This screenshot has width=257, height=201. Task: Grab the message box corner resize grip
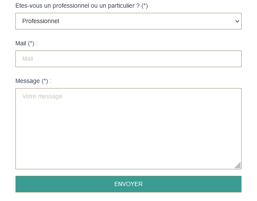click(238, 166)
